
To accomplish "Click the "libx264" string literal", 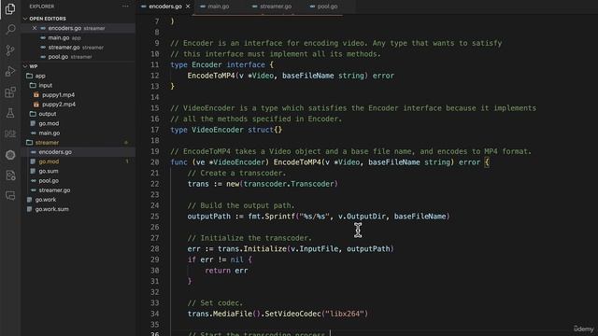I will point(345,314).
